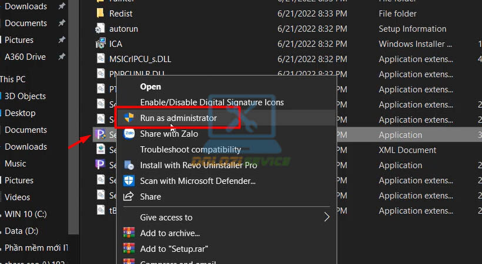The image size is (482, 264).
Task: Click XML Document type cell
Action: click(407, 150)
